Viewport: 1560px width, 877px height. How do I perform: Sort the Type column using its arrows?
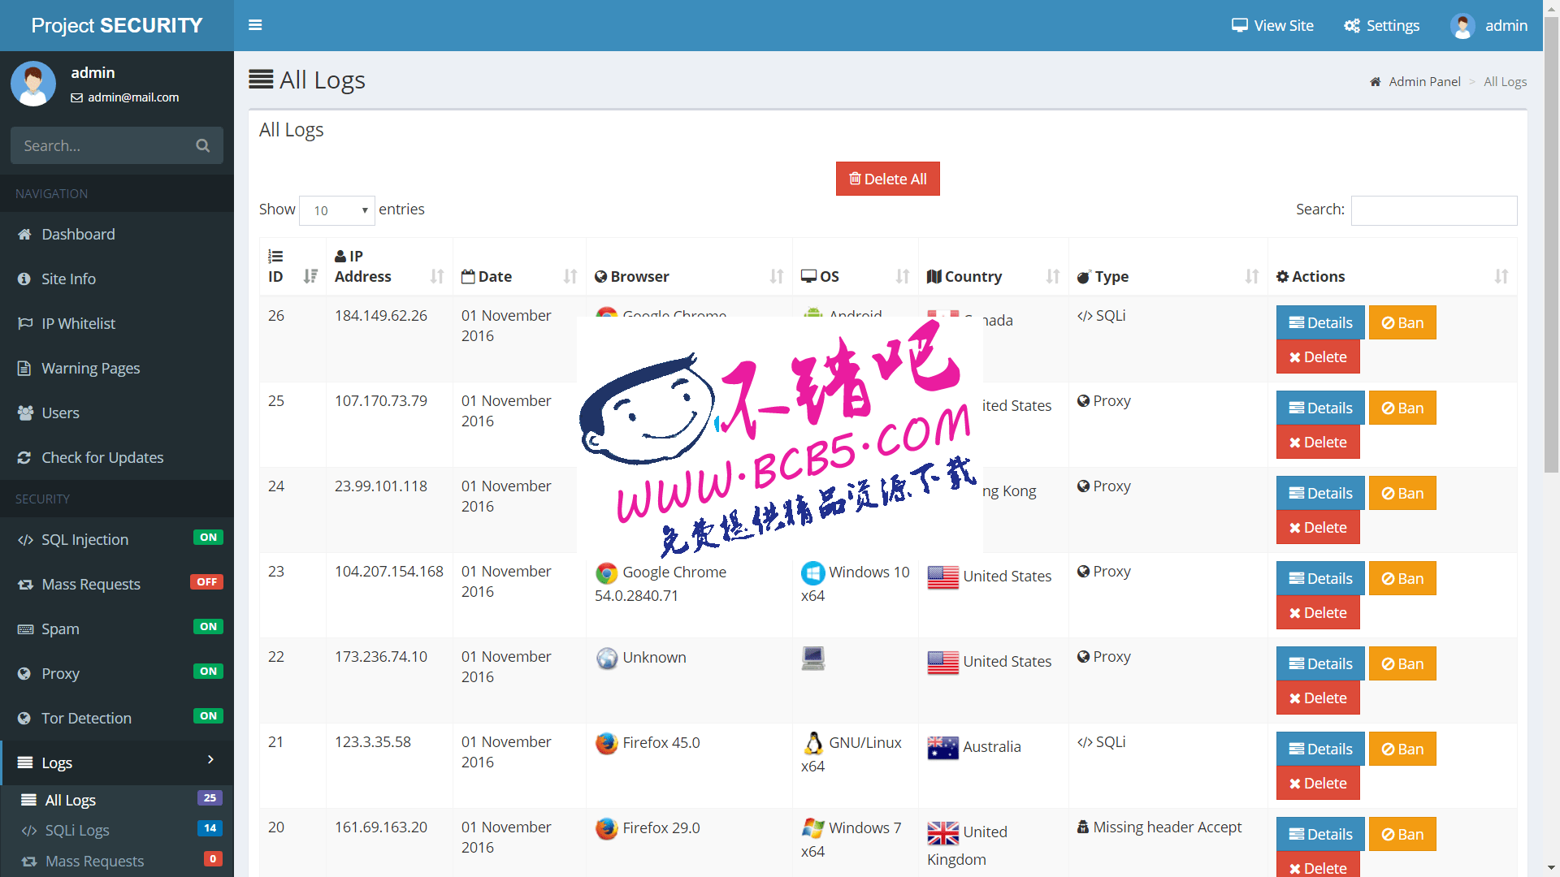[1251, 276]
